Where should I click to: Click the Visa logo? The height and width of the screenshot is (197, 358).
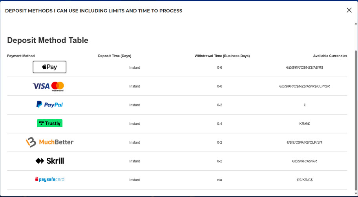coord(41,86)
